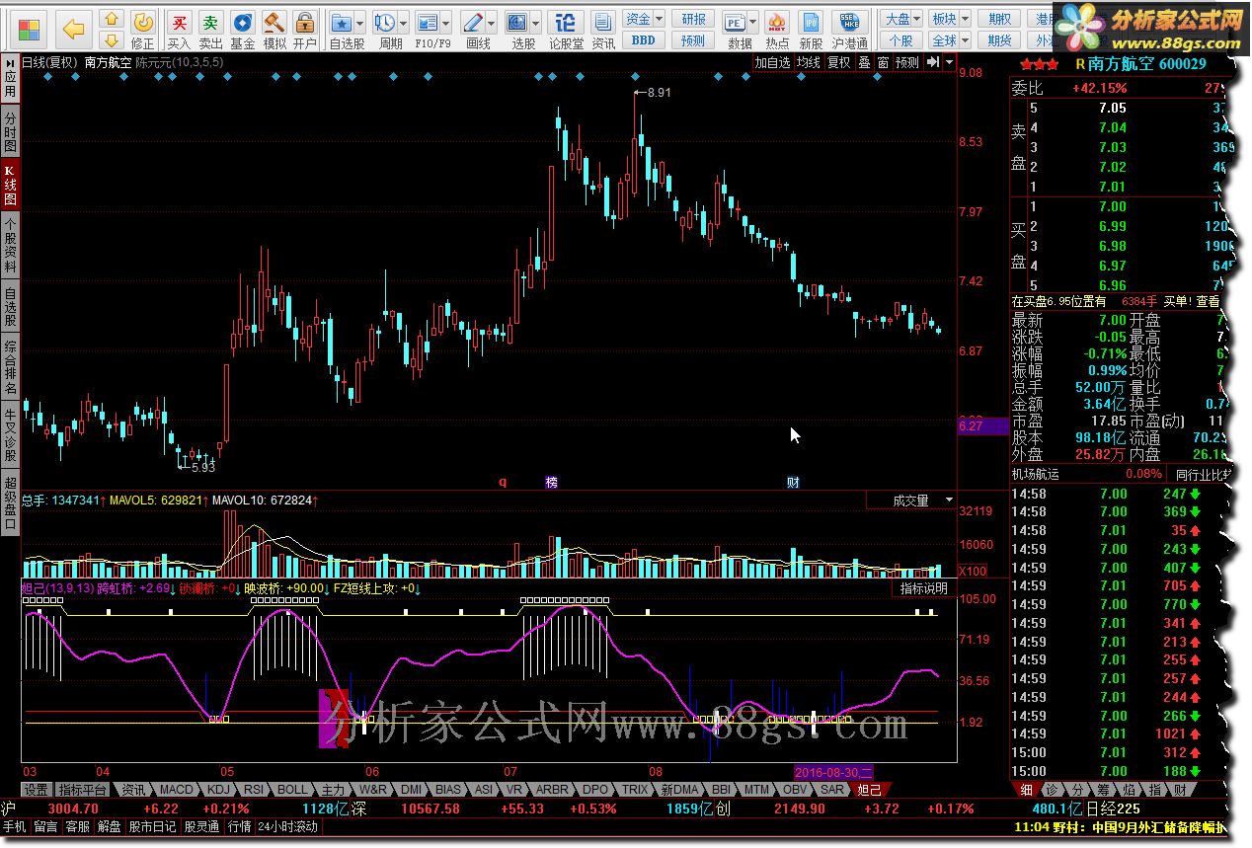The height and width of the screenshot is (848, 1252).
Task: Expand the 自选股 dropdown arrow
Action: [x=360, y=23]
